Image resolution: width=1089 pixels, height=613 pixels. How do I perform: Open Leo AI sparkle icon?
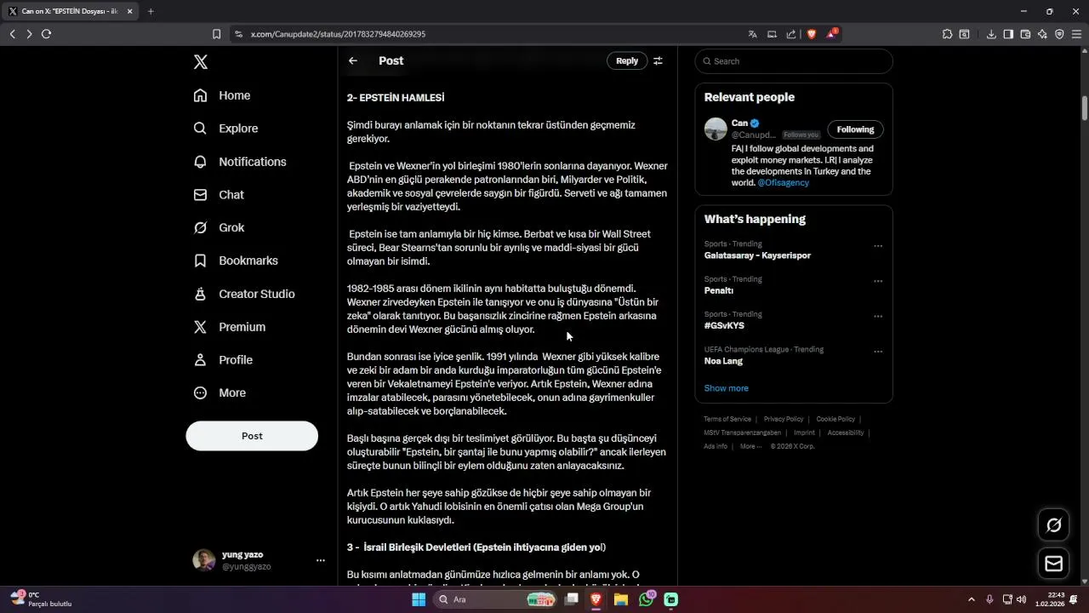[x=1042, y=34]
